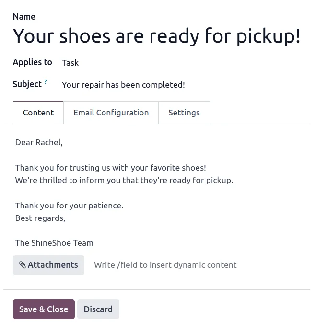Viewport: 315px width, 332px height.
Task: Click the Subject text 'Your repair has been completed!'
Action: pos(123,85)
